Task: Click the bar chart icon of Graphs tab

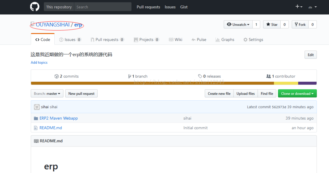Action: click(218, 39)
